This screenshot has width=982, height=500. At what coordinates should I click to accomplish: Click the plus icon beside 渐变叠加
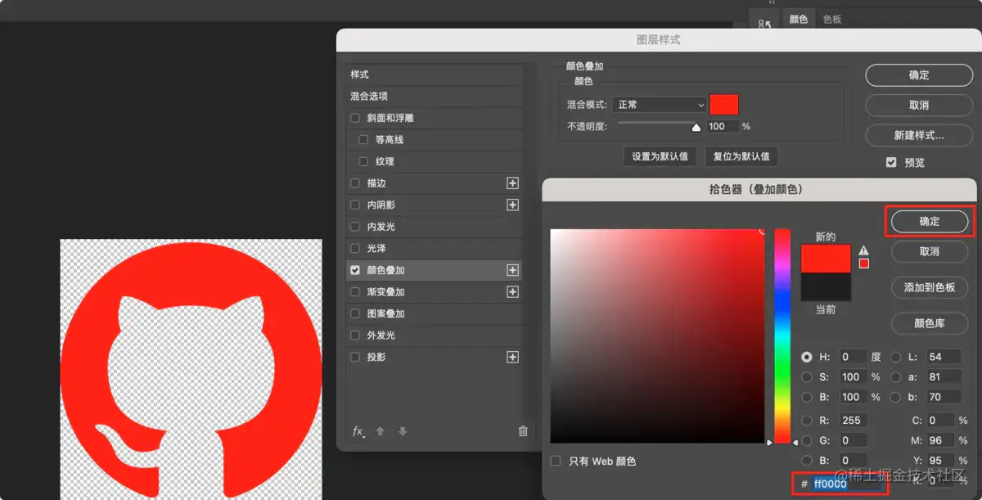pyautogui.click(x=512, y=292)
